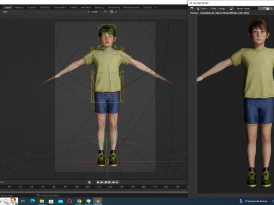Open the View menu in Render window
274x205 pixels.
pyautogui.click(x=213, y=9)
